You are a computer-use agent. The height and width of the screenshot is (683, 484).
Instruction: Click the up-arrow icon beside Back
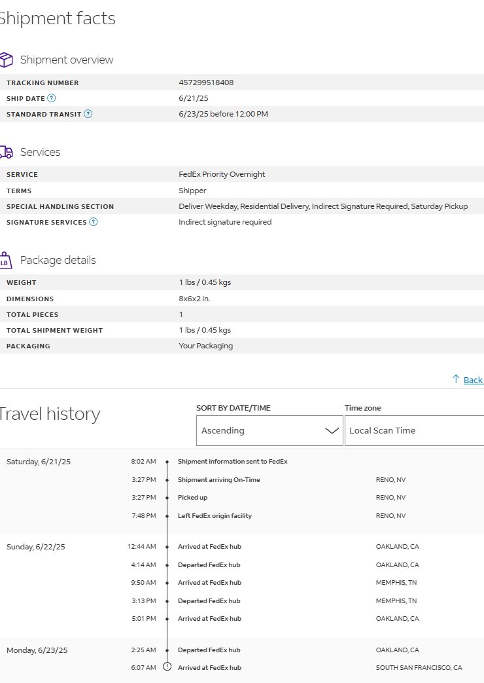point(456,379)
